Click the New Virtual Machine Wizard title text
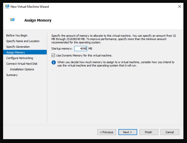This screenshot has width=187, height=143. (30, 6)
